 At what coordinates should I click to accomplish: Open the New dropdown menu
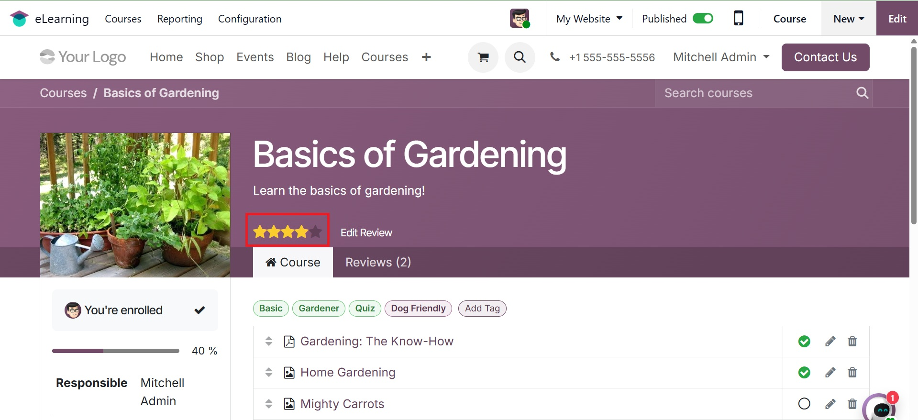click(848, 19)
